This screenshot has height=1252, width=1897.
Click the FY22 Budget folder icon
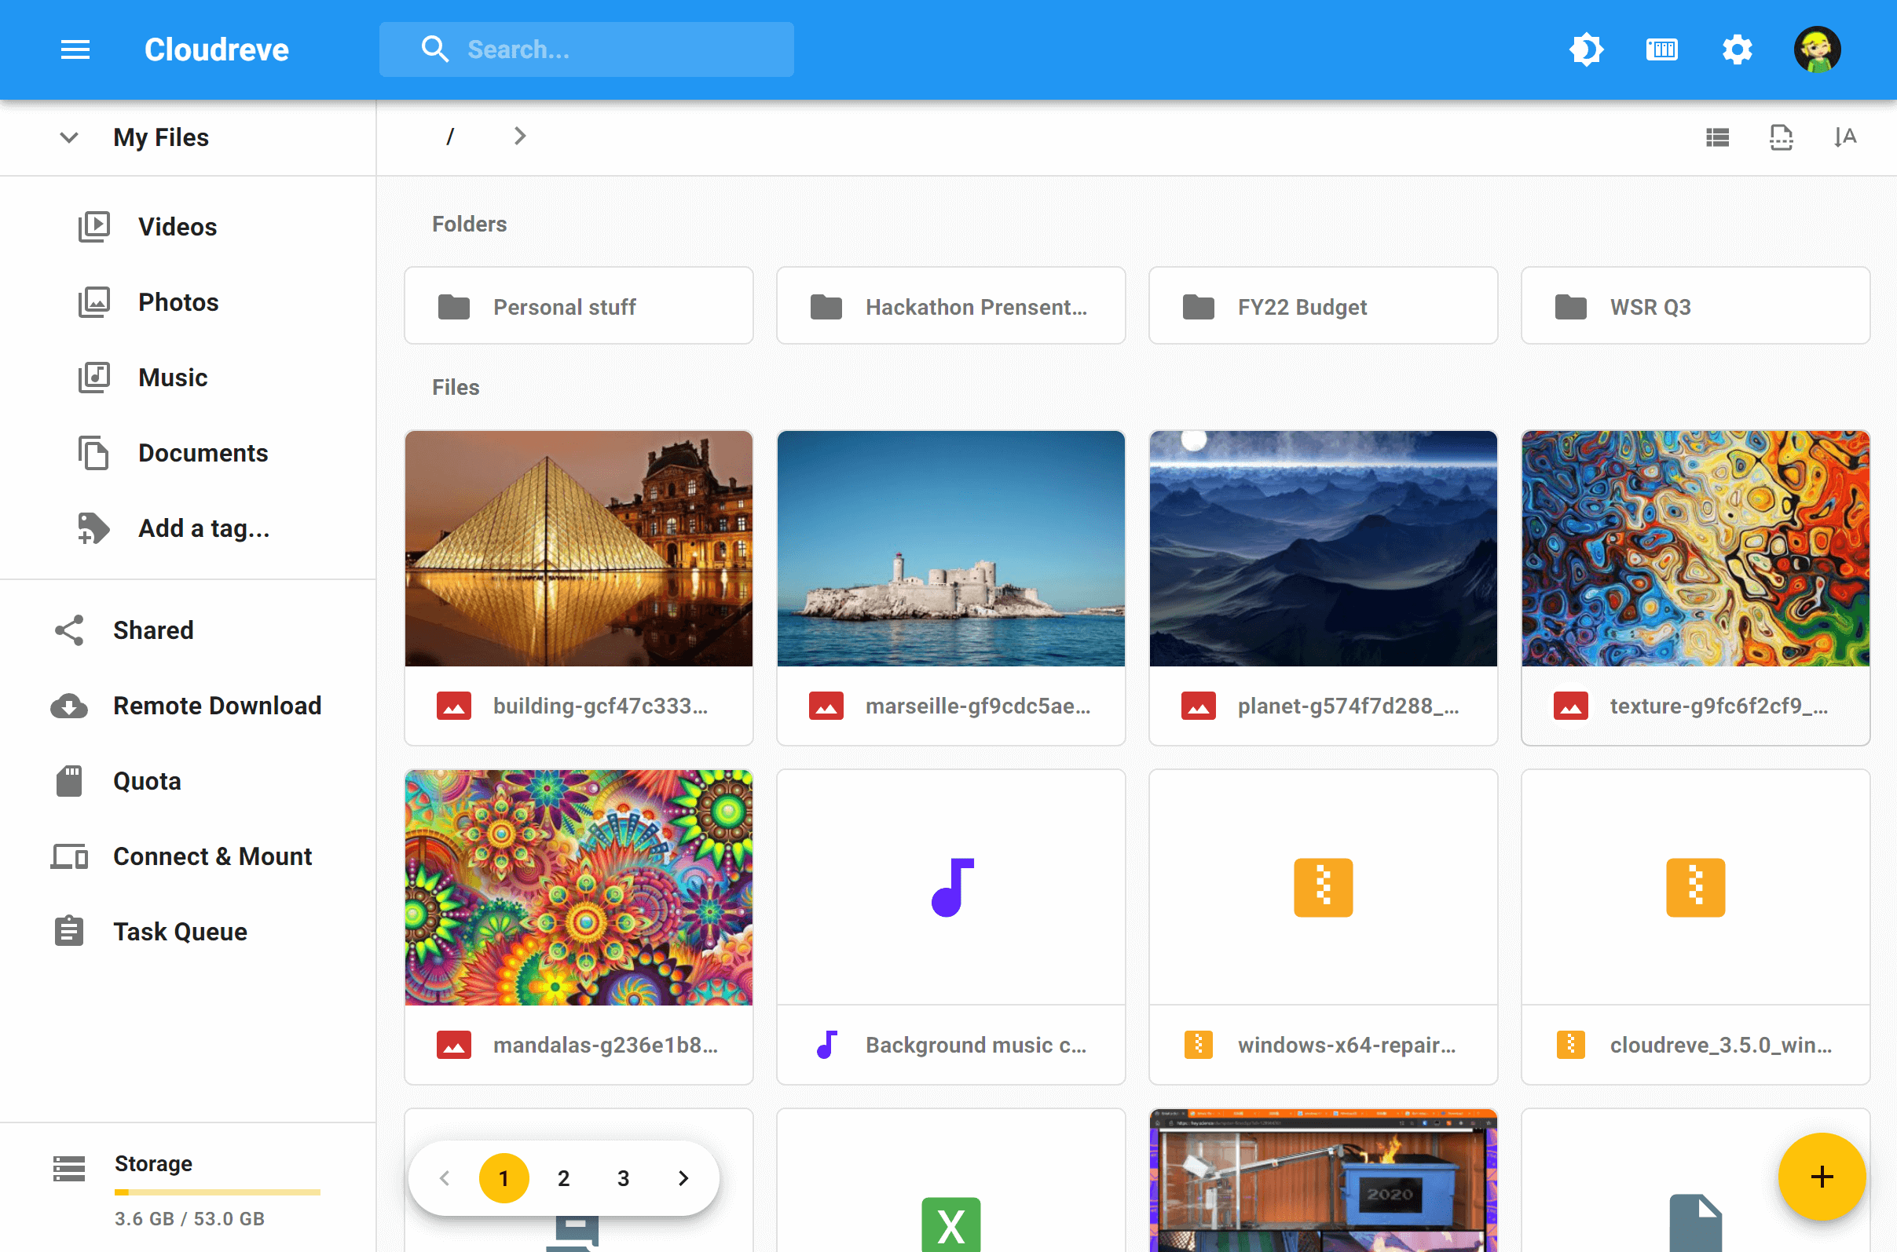1198,307
